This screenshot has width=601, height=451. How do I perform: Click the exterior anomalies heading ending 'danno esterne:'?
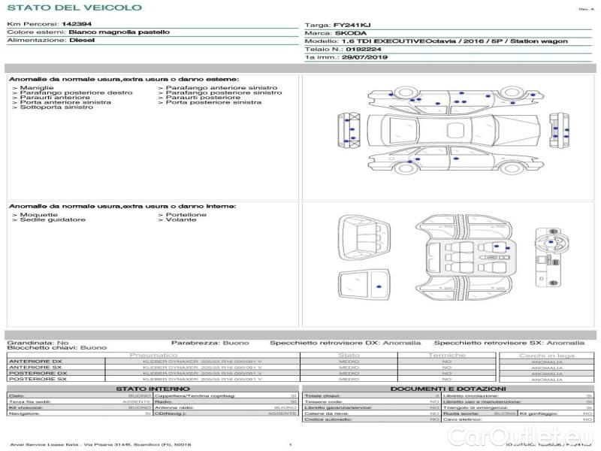(x=124, y=80)
